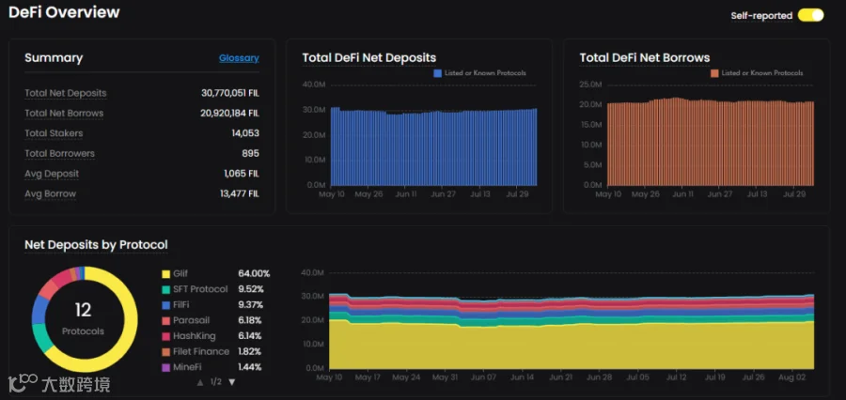Click the Total DeFi Net Deposits heading
846x400 pixels.
pyautogui.click(x=369, y=57)
